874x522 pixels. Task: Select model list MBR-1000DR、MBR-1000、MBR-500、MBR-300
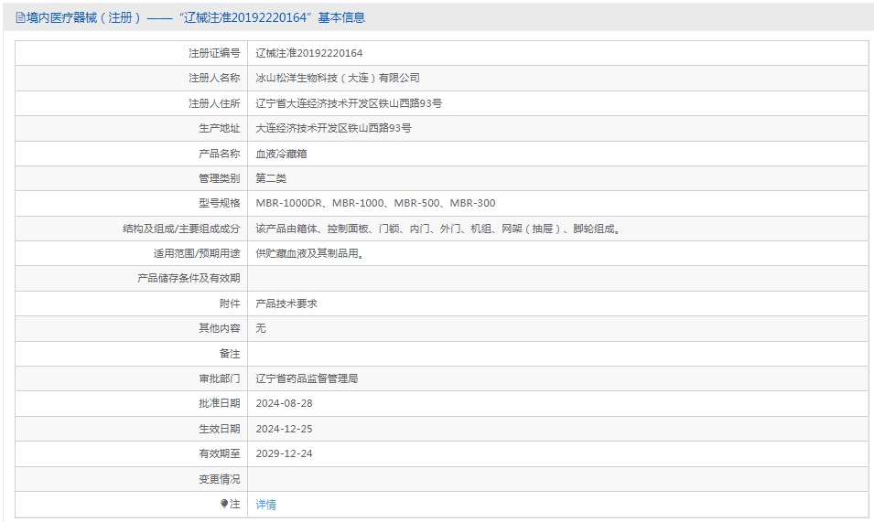tap(376, 203)
